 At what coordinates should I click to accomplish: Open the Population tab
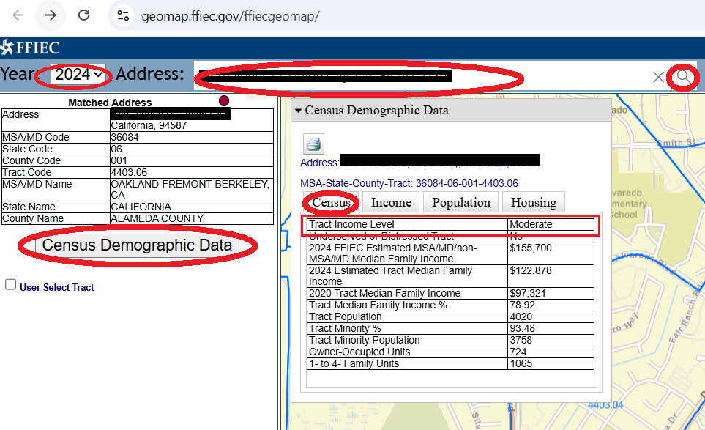[x=461, y=202]
